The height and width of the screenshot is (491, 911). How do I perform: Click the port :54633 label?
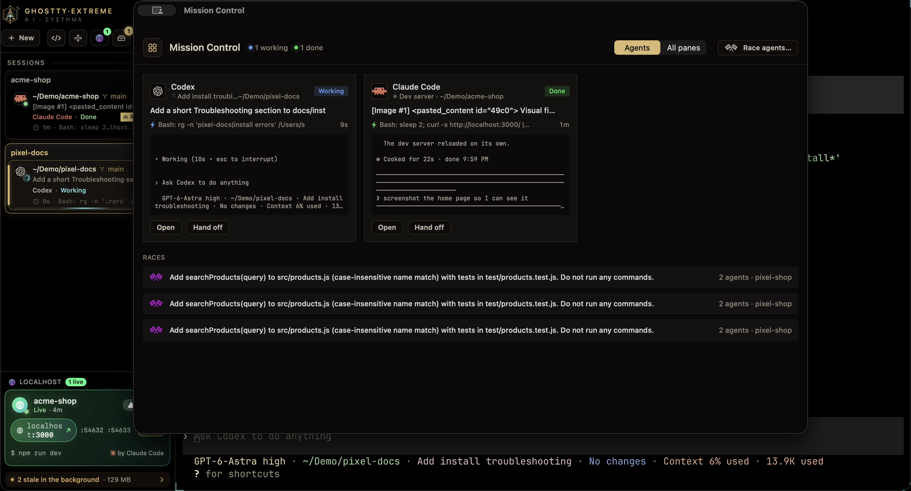click(119, 430)
